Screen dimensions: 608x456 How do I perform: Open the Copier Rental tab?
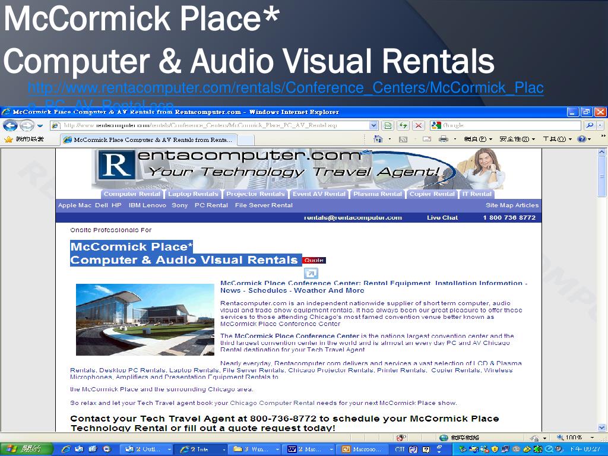pos(432,194)
